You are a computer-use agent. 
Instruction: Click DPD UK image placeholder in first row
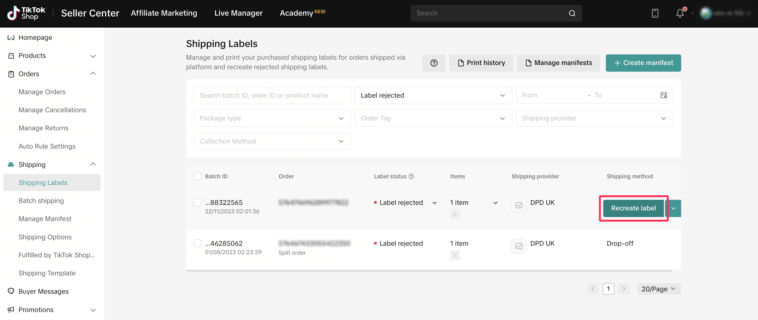(519, 205)
